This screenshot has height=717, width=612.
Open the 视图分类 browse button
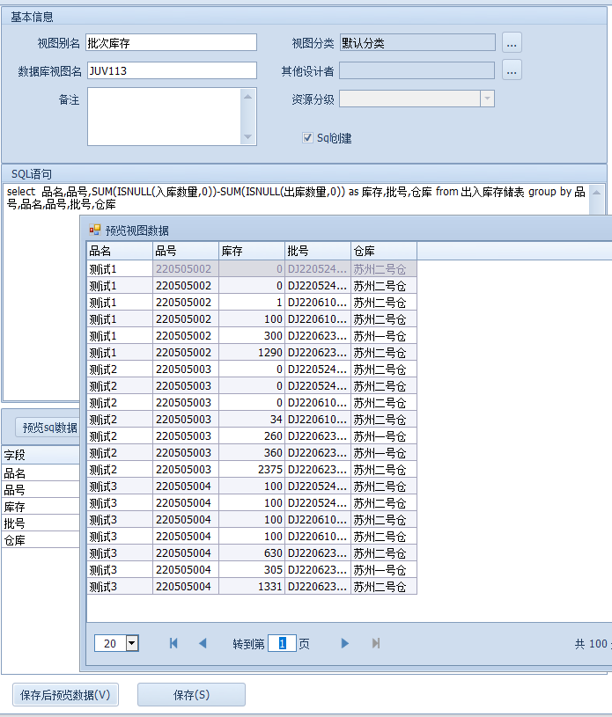click(512, 42)
